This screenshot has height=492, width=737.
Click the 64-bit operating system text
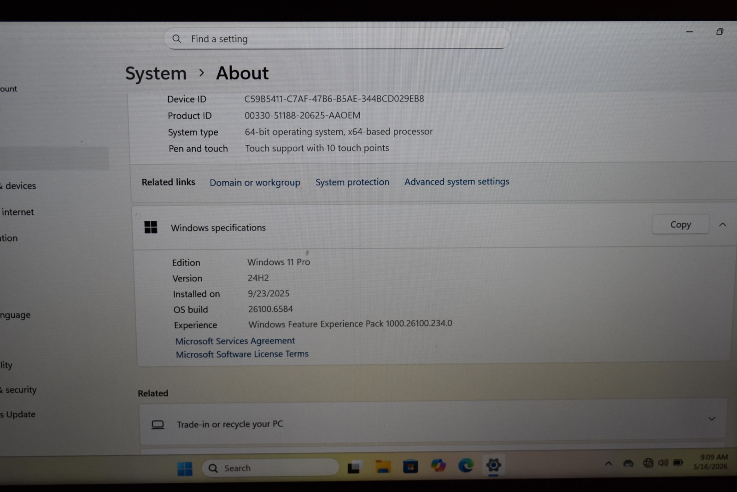pyautogui.click(x=339, y=132)
